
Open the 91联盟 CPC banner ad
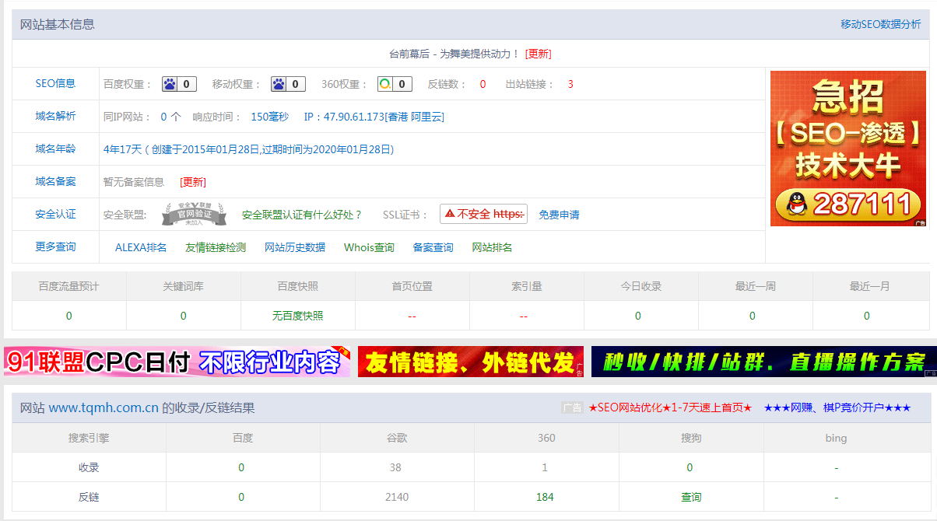(x=177, y=362)
